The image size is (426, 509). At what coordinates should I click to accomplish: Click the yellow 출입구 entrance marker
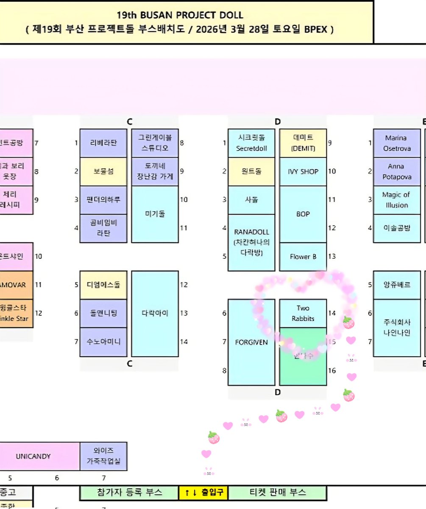pyautogui.click(x=203, y=492)
